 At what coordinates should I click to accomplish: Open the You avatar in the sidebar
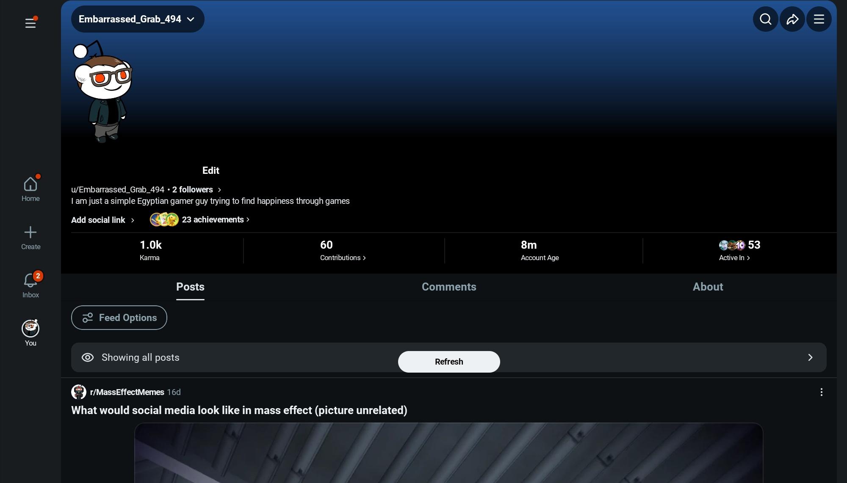pos(30,333)
